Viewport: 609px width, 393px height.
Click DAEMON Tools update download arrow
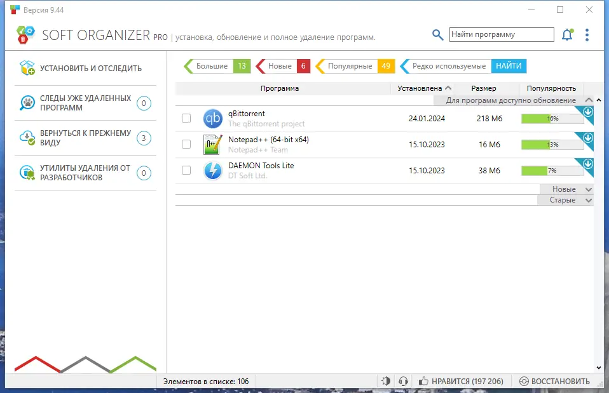(x=587, y=164)
